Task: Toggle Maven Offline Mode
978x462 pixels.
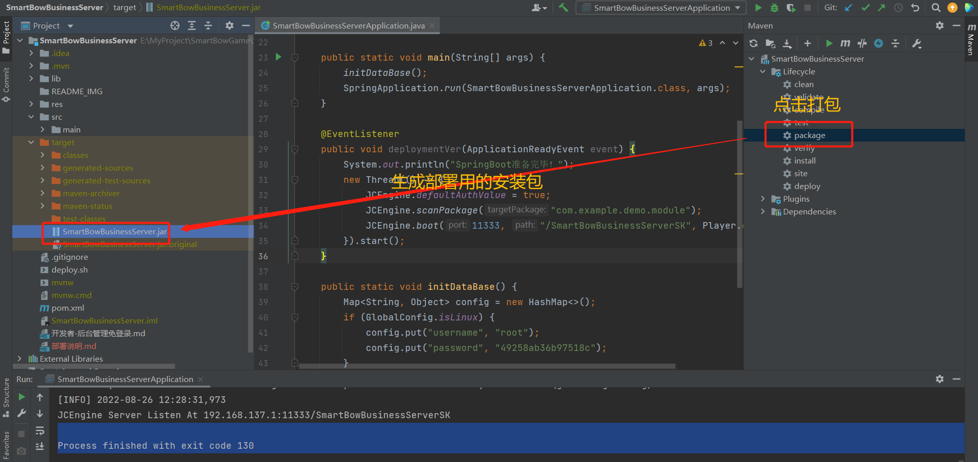Action: 862,44
